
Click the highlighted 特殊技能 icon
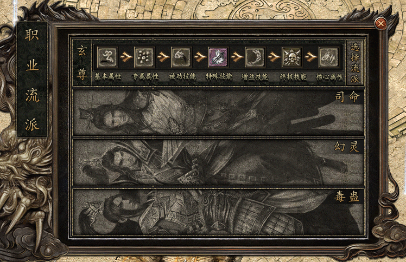(218, 57)
